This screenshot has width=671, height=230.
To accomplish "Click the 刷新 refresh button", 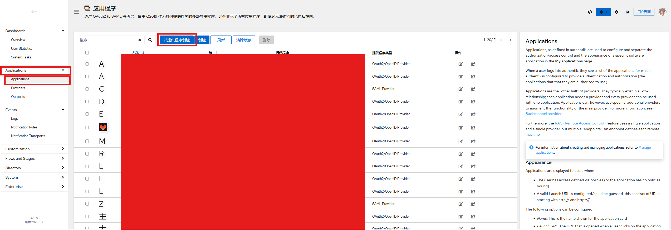I will (221, 40).
